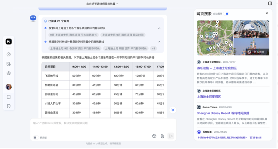This screenshot has height=149, width=278.
Task: Collapse the 搜索9月上海迪士尼 search step
Action: click(x=159, y=28)
